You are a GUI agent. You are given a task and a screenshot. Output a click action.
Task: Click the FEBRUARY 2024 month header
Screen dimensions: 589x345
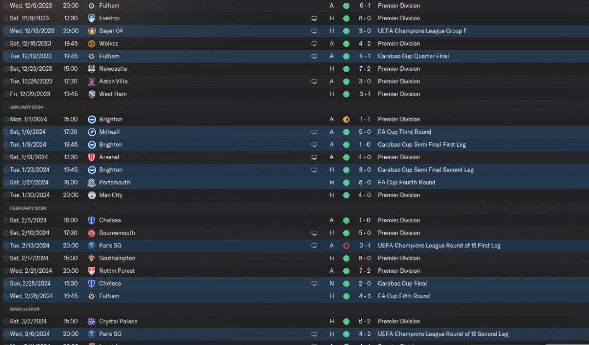(x=28, y=208)
